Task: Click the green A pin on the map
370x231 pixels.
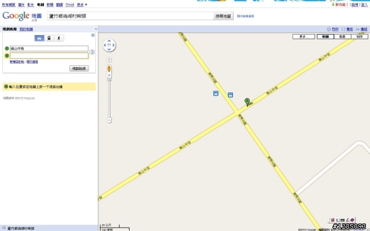Action: (x=247, y=102)
